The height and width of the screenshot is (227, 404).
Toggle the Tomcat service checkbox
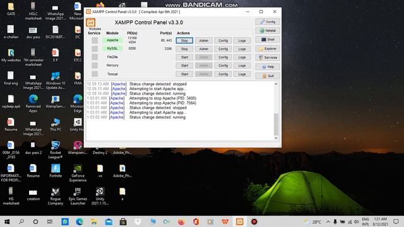point(95,74)
